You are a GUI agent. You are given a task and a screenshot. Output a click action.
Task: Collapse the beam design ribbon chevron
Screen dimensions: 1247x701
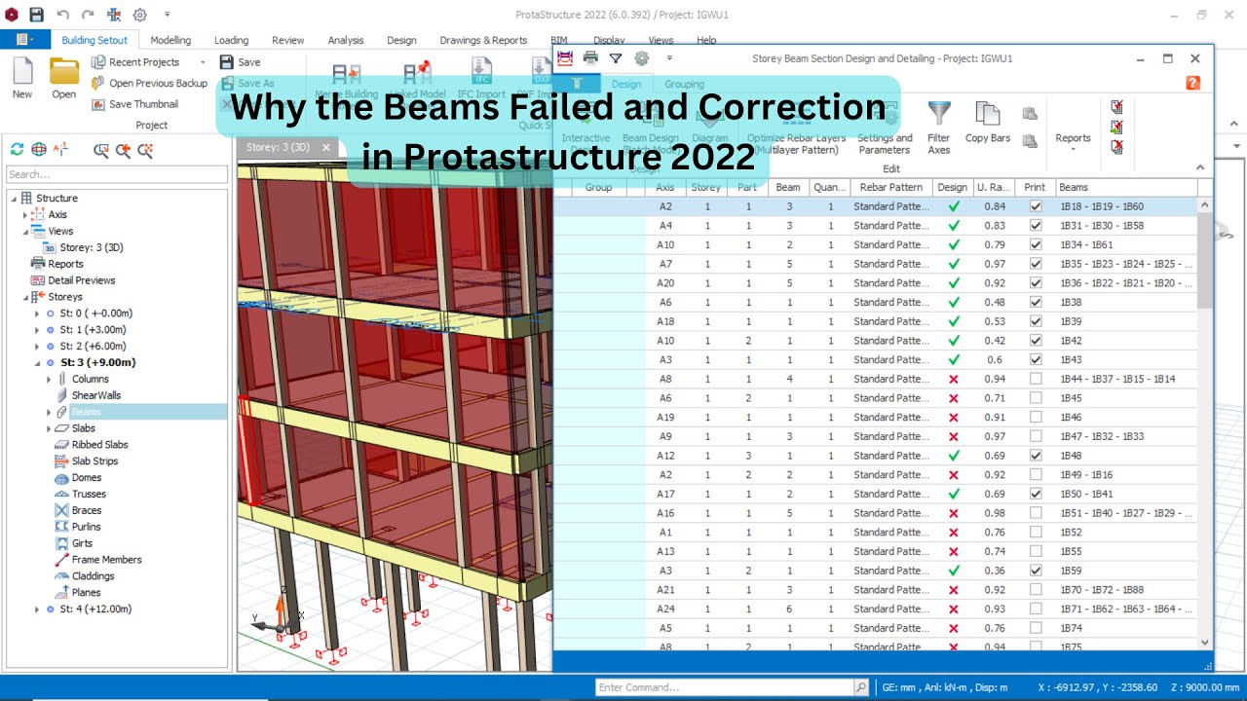click(x=1199, y=167)
